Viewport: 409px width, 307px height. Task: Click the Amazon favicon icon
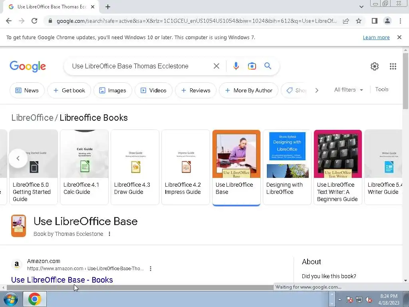(x=17, y=265)
